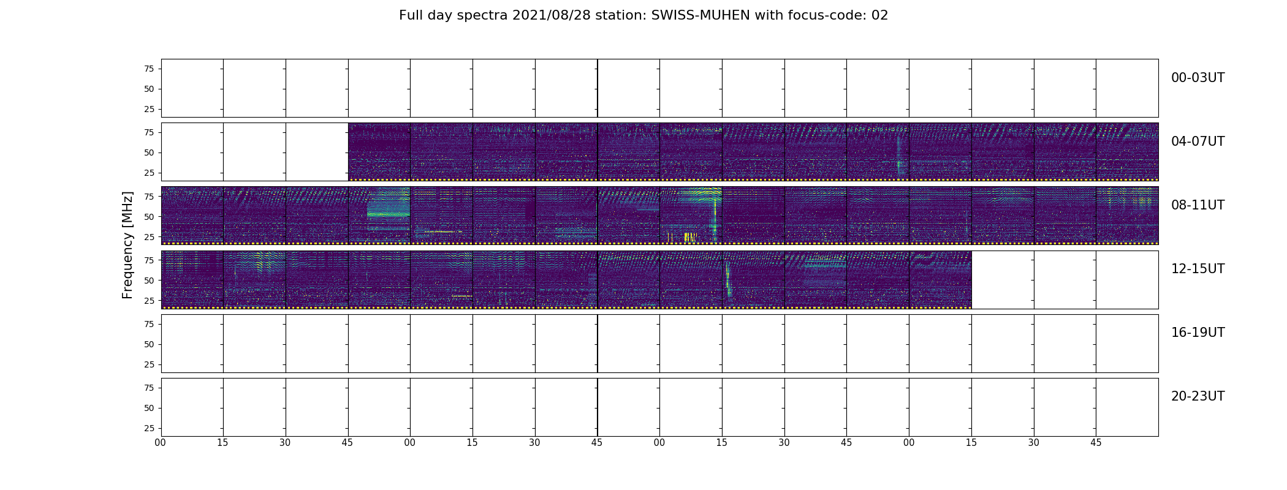This screenshot has height=490, width=1287.
Task: Select the "Frequency [MHz]" y-axis label
Action: [127, 245]
